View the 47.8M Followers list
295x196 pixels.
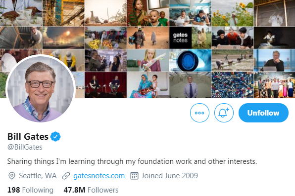click(x=91, y=190)
